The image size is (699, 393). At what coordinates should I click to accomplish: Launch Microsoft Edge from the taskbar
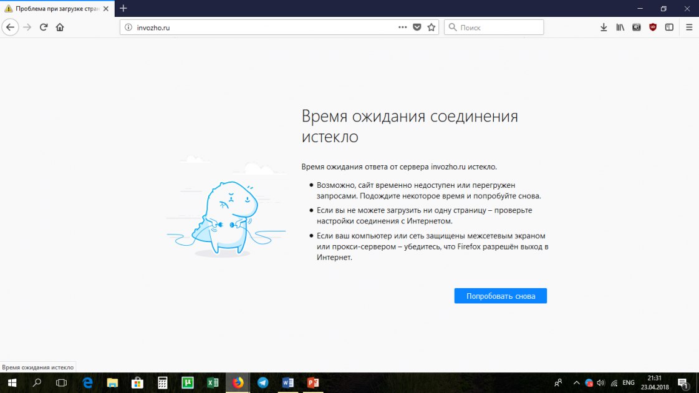click(x=87, y=383)
